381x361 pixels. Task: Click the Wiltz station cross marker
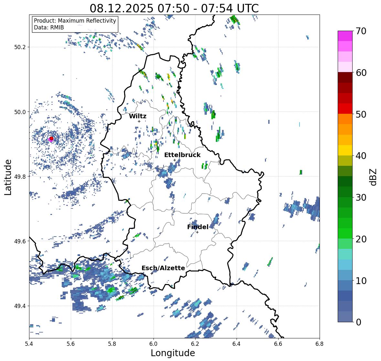point(139,121)
